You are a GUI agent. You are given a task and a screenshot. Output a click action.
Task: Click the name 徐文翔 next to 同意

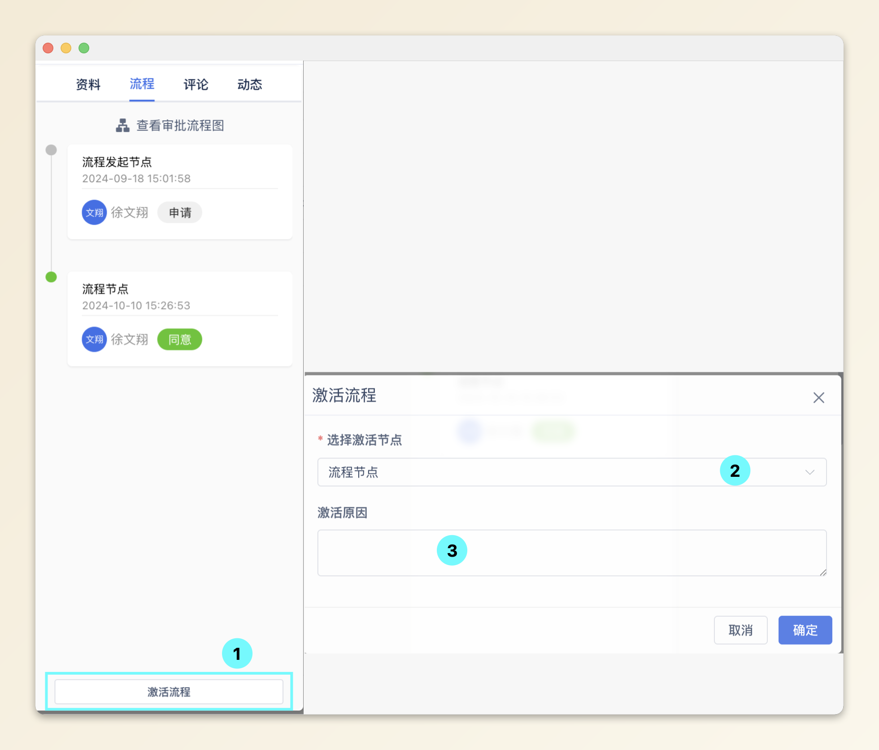coord(130,339)
